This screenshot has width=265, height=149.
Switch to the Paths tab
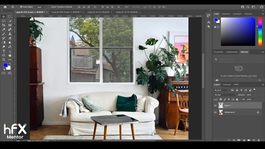236,84
